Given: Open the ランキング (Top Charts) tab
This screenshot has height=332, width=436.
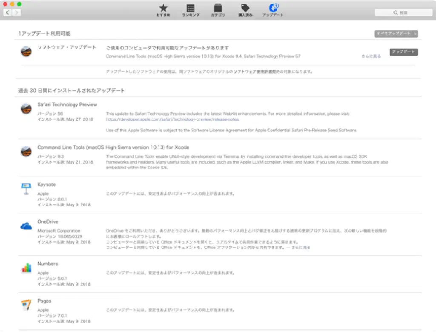Looking at the screenshot, I should pyautogui.click(x=191, y=10).
